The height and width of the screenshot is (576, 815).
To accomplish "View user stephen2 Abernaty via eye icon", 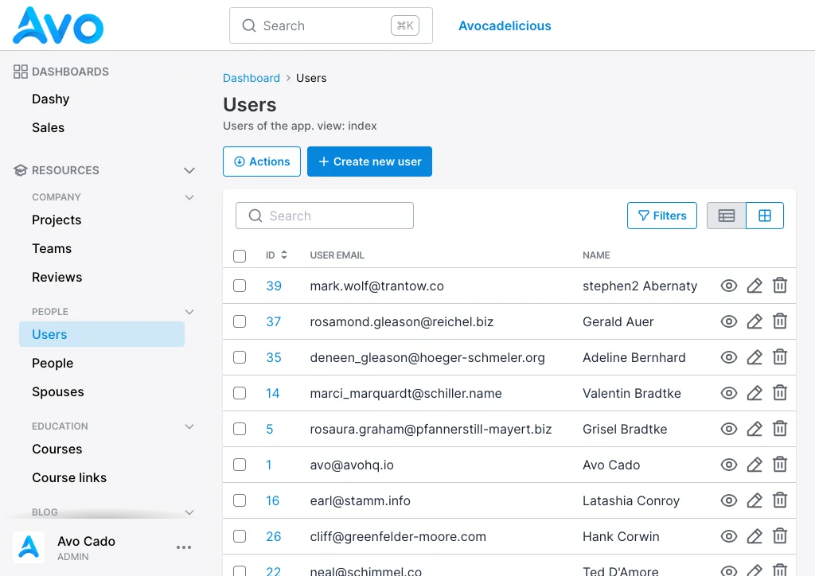I will pos(729,286).
